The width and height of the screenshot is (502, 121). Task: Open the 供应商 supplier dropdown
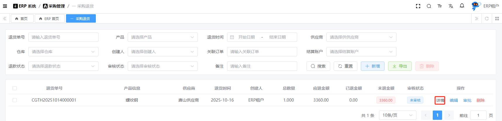361,37
